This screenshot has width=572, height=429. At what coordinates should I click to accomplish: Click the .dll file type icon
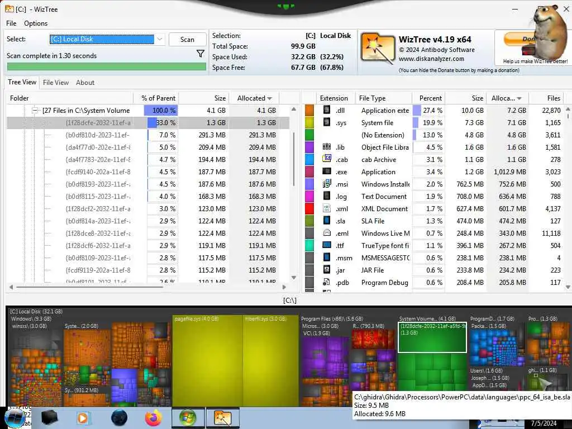(x=326, y=110)
